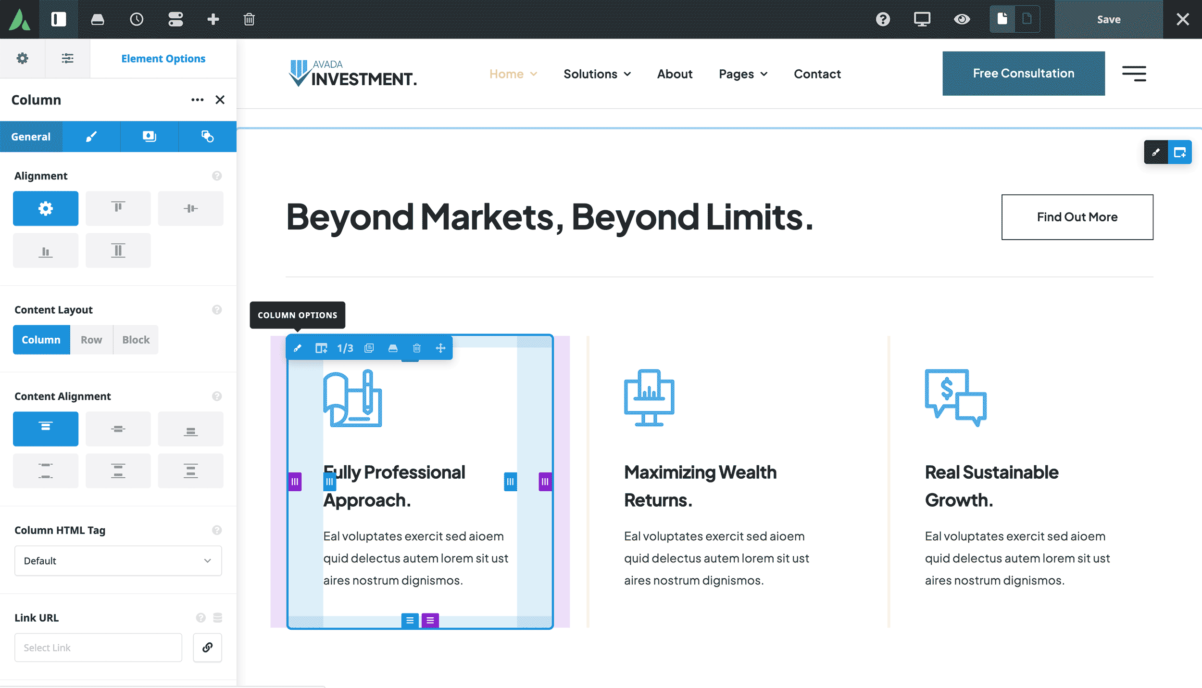Screen dimensions: 1202x688
Task: Open the Column panel three-dots menu
Action: [197, 100]
